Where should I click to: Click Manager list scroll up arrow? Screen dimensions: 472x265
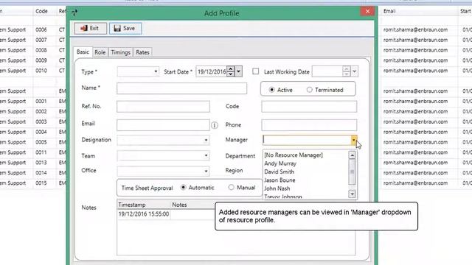click(352, 155)
